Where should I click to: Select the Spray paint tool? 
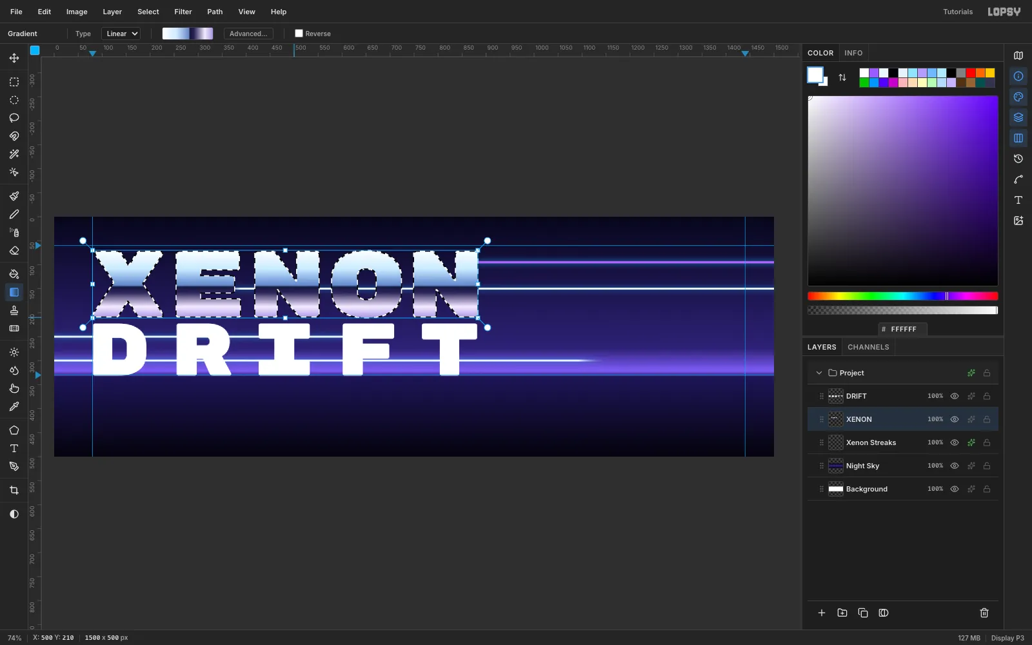[x=14, y=232]
